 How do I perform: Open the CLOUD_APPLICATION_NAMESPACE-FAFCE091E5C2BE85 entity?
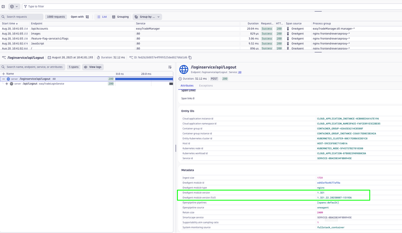pos(348,124)
